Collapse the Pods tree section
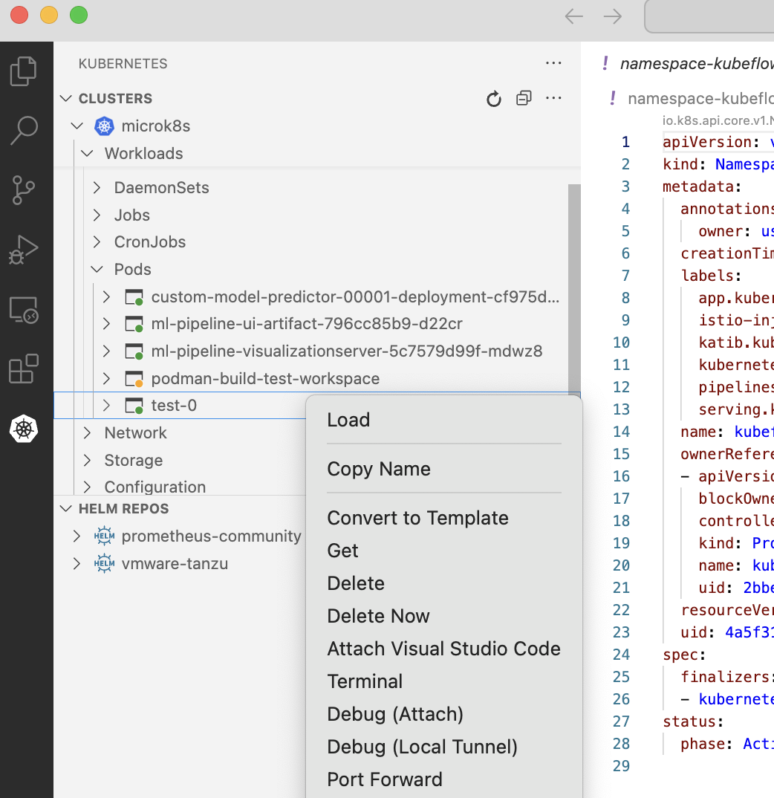 97,269
